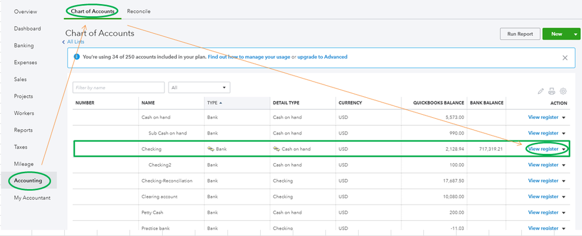
Task: Switch to the Reconcile tab
Action: click(138, 12)
